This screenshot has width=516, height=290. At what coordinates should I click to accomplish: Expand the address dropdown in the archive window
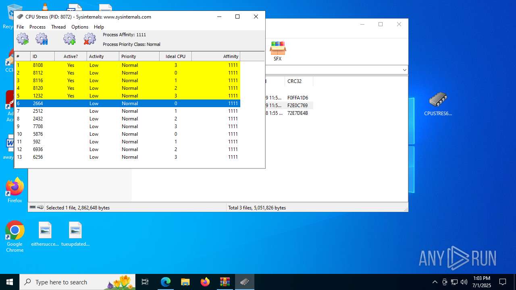tap(404, 70)
